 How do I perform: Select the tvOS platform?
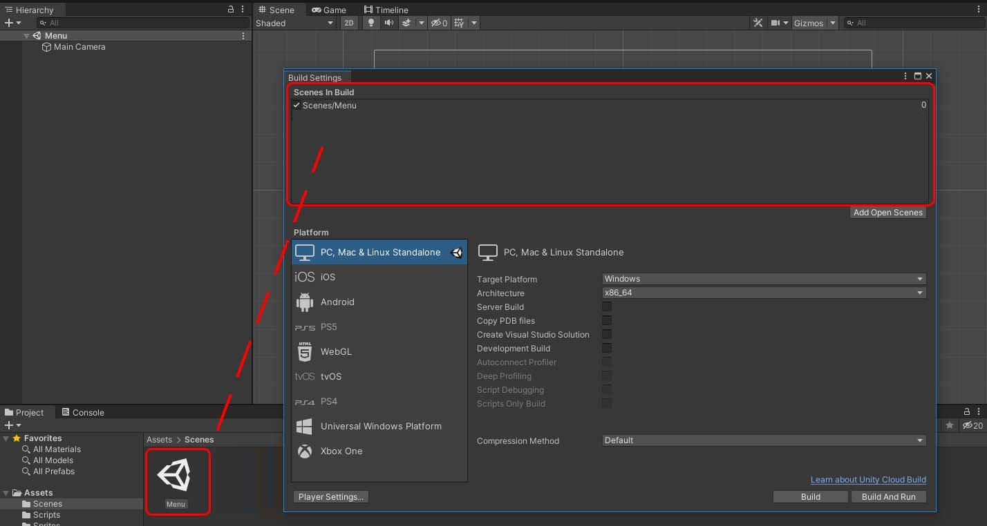pos(379,376)
